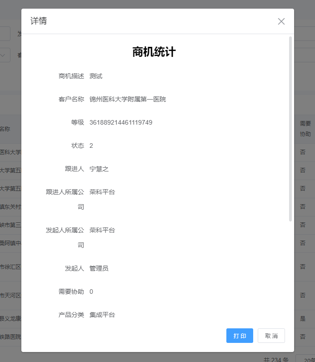Click the 需要协助 column header in background table

point(305,129)
